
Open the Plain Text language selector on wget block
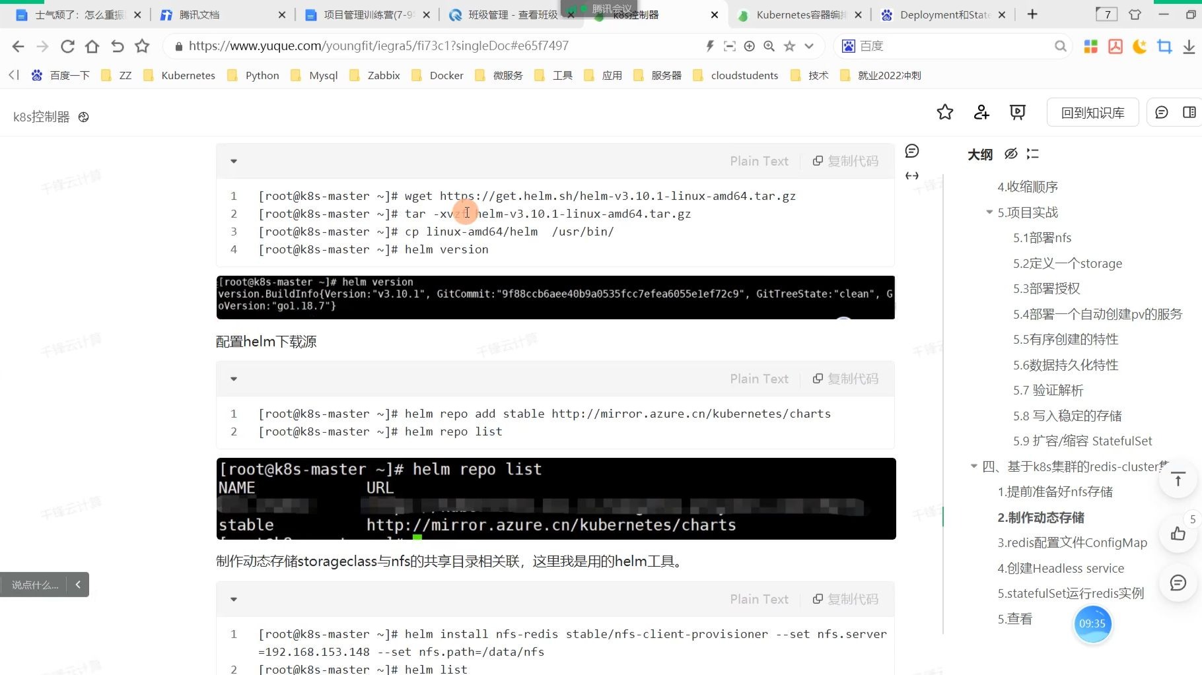[759, 161]
